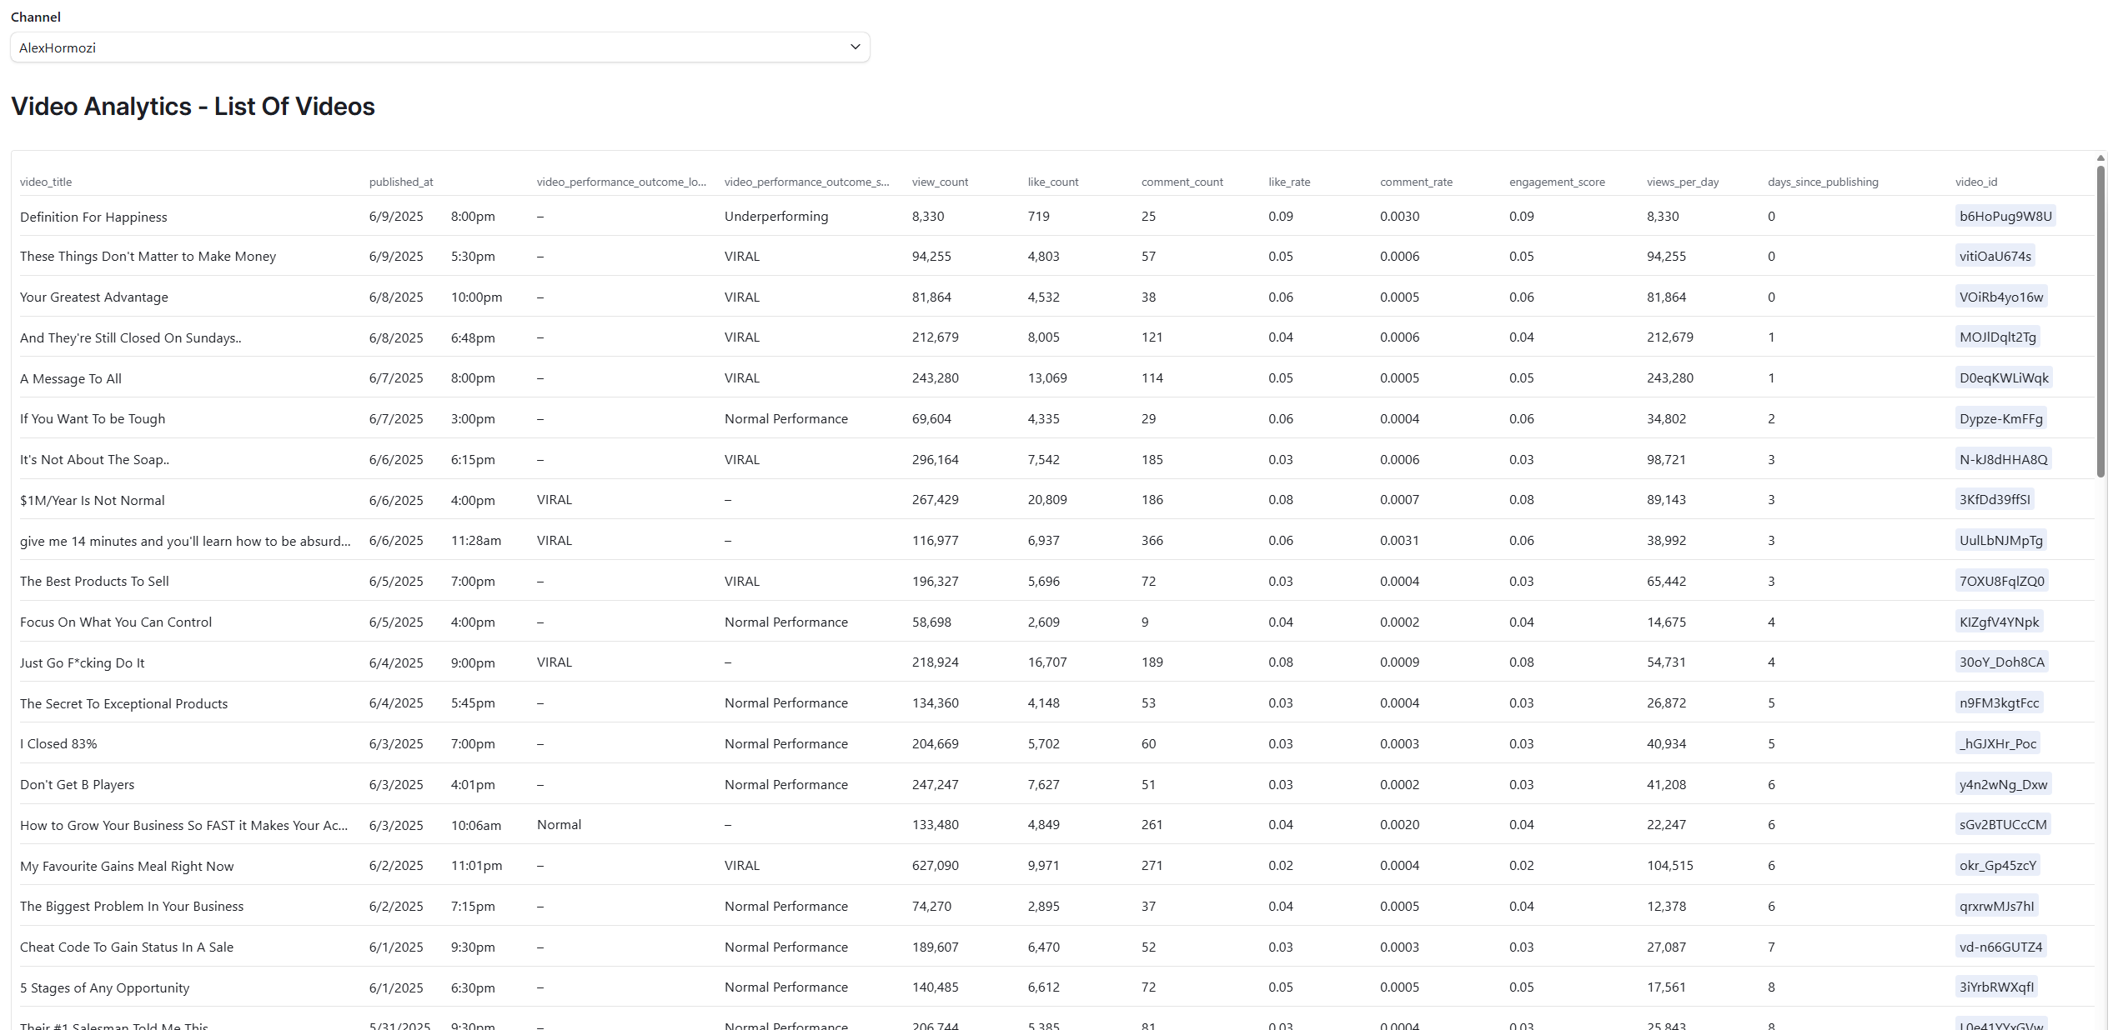
Task: Click published time 11:28am
Action: tap(476, 540)
